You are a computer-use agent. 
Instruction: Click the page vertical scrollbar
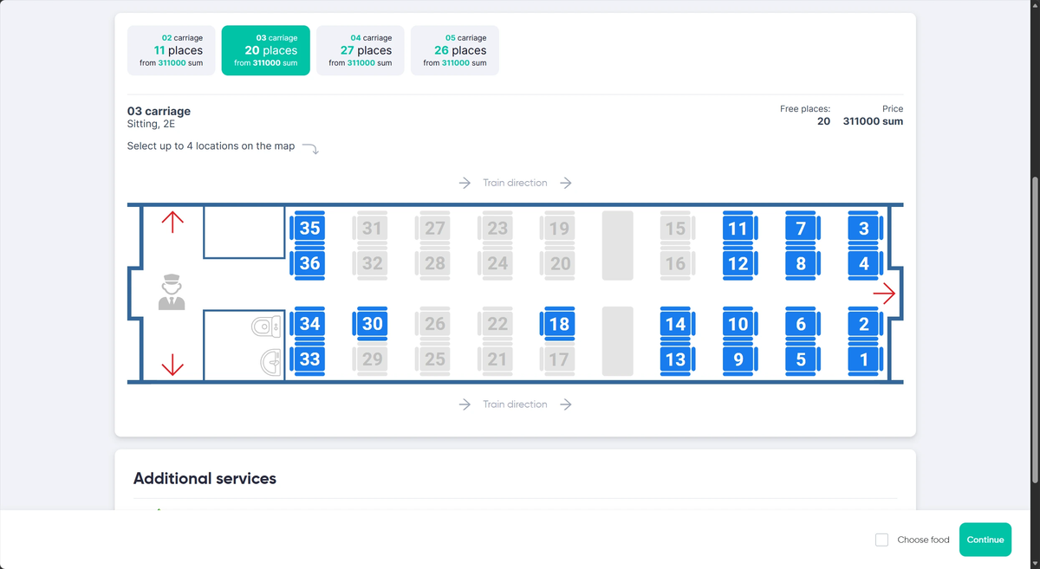(x=1034, y=329)
